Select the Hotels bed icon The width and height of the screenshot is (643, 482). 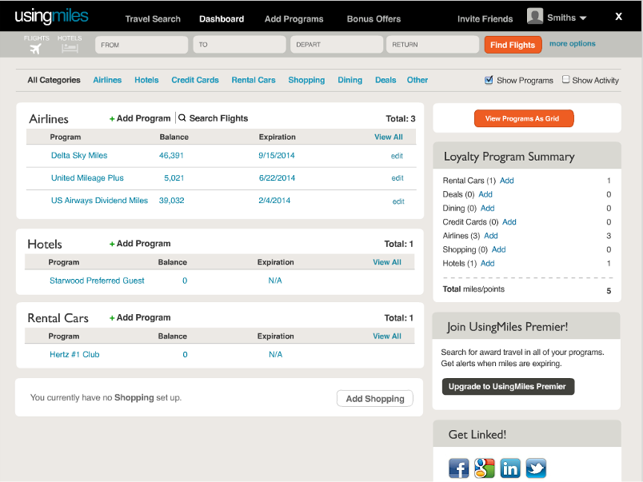[x=70, y=49]
